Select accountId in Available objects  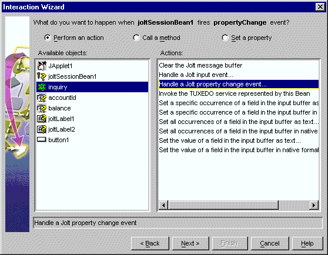(x=92, y=98)
